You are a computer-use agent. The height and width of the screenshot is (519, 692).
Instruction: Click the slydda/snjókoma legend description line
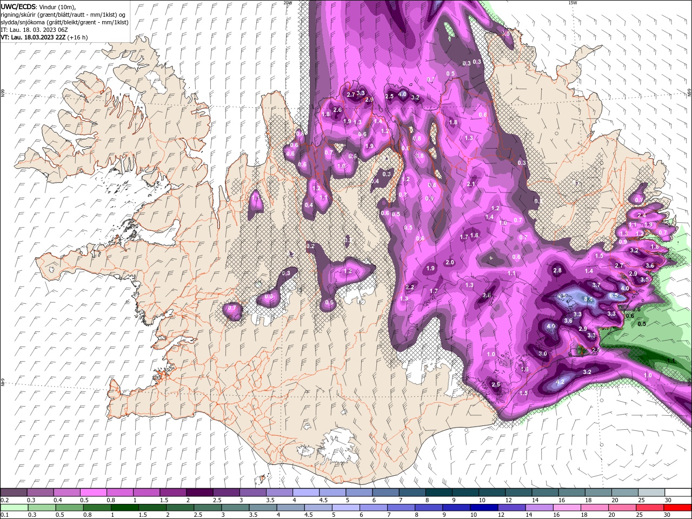[64, 22]
